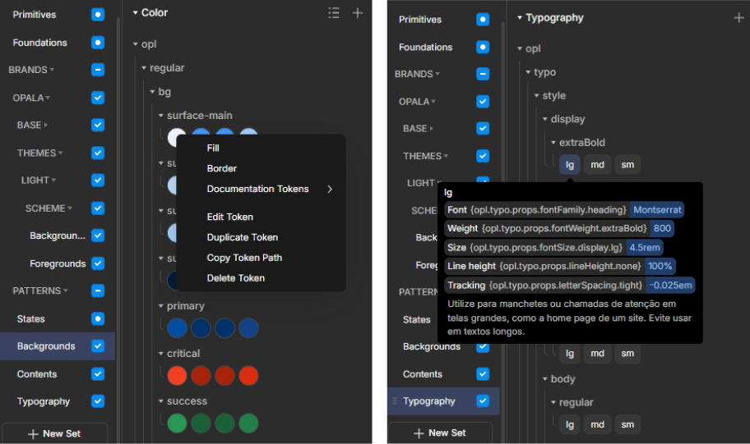Viewport: 750px width, 444px height.
Task: Click the list view icon in Color header
Action: (333, 13)
